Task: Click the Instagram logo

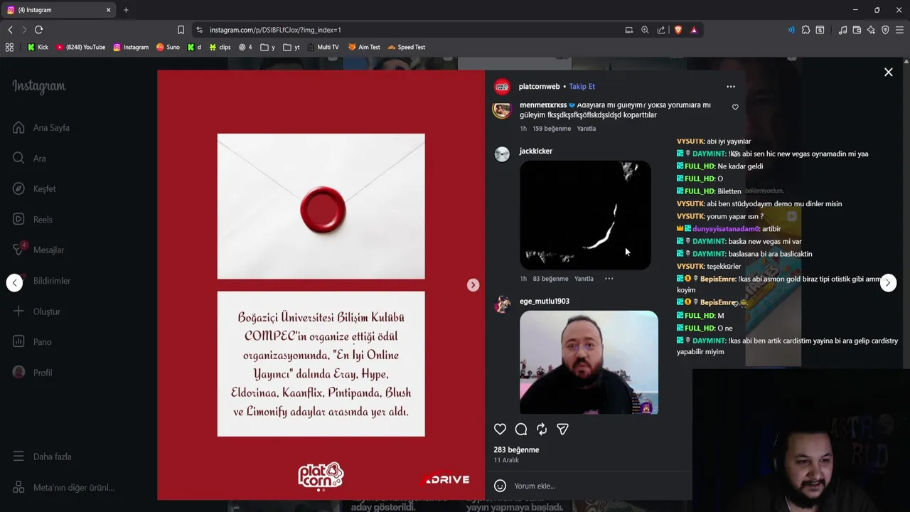Action: pyautogui.click(x=38, y=86)
